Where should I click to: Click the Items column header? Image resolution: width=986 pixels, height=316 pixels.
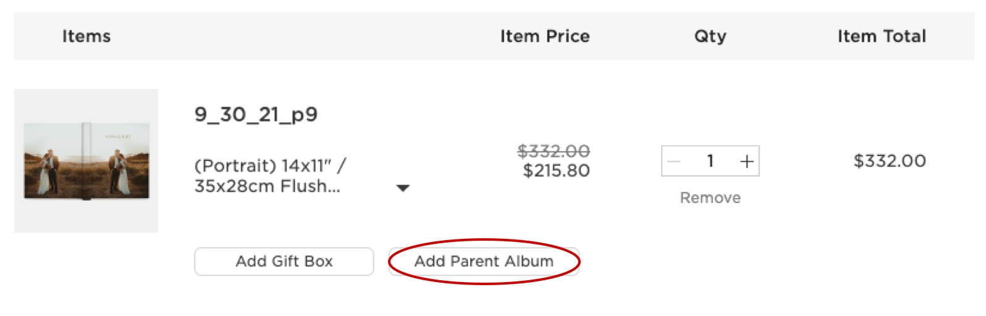tap(86, 36)
